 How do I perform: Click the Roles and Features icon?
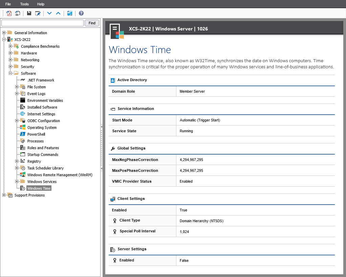point(23,148)
